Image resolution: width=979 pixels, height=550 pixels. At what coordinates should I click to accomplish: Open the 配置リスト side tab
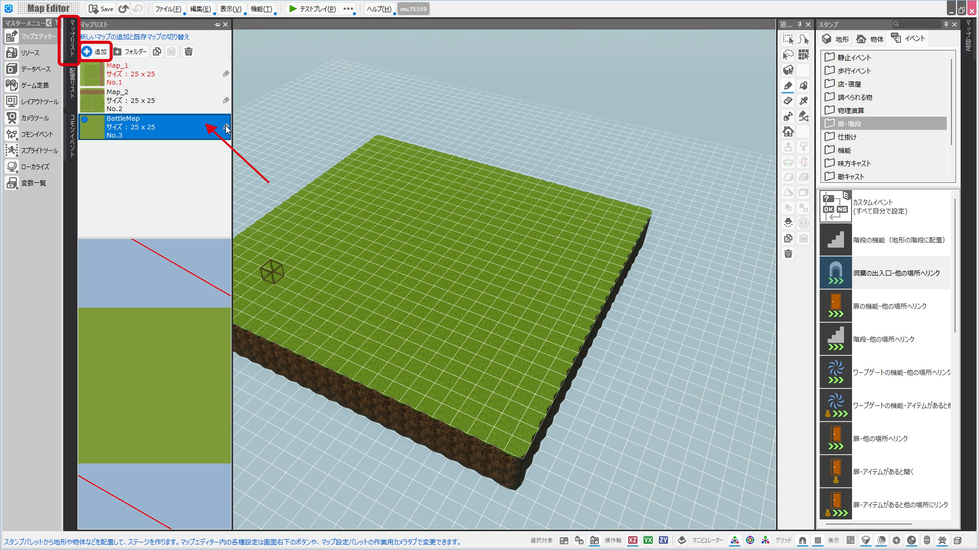click(x=72, y=83)
